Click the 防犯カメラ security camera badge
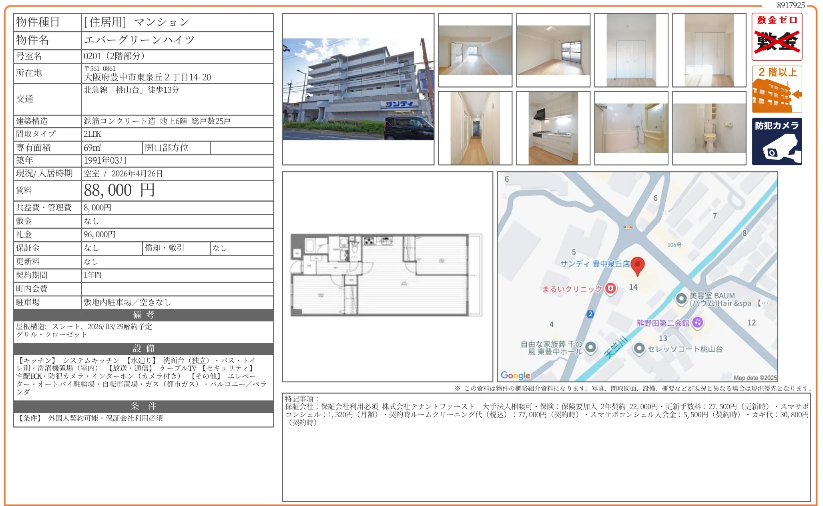The height and width of the screenshot is (506, 823). [776, 141]
